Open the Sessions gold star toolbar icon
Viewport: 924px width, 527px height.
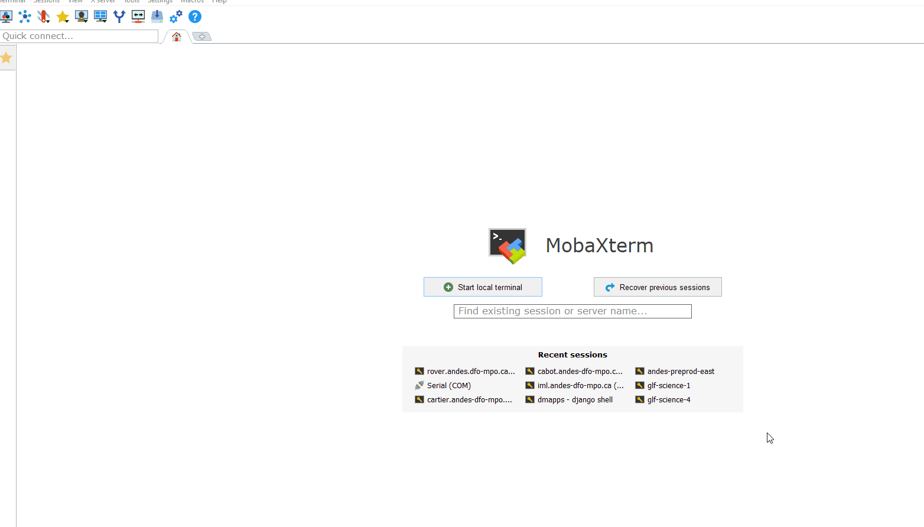click(x=63, y=17)
